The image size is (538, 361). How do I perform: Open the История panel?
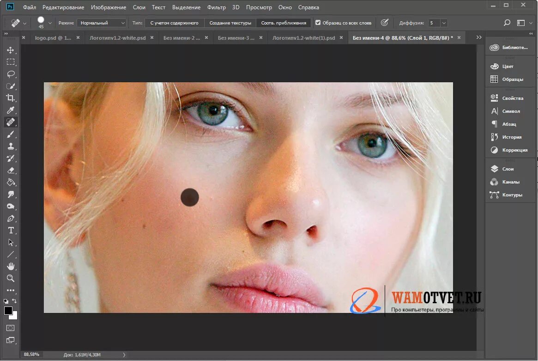click(506, 137)
